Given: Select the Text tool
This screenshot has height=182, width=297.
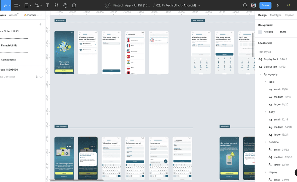Looking at the screenshot, I should [47, 5].
